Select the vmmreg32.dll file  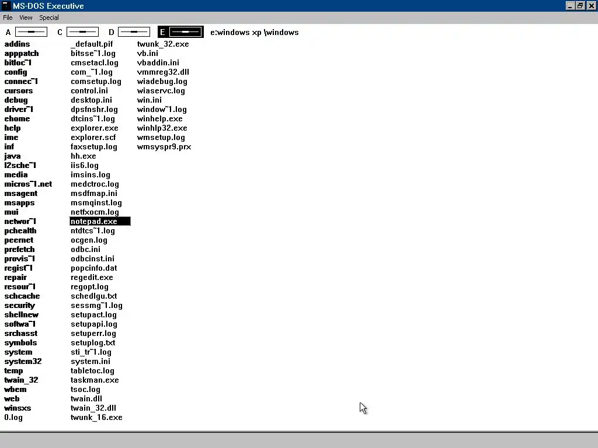[164, 72]
